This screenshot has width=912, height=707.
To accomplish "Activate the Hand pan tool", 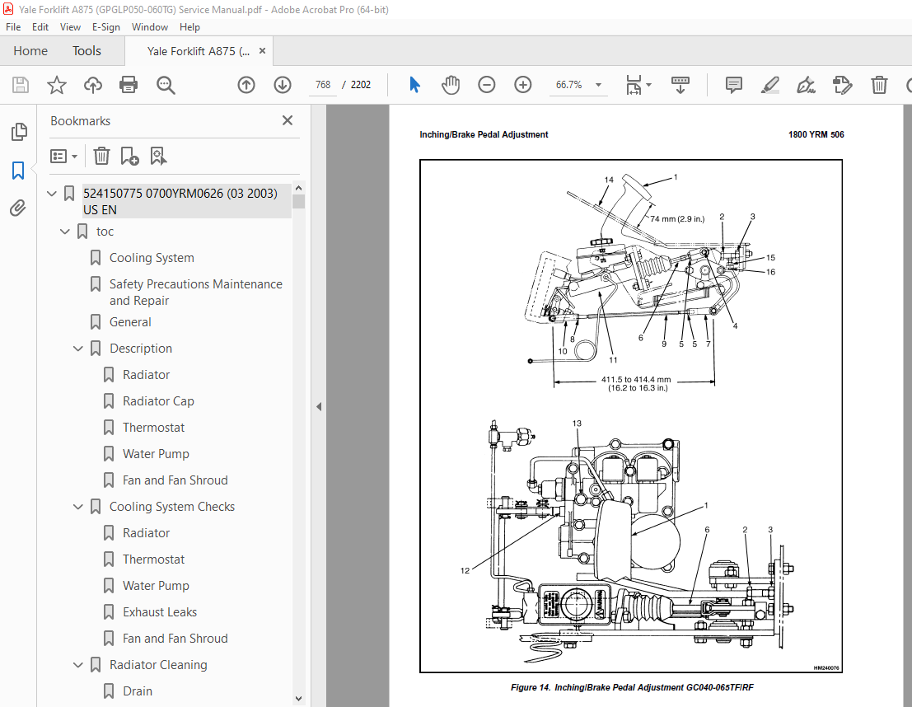I will [451, 85].
